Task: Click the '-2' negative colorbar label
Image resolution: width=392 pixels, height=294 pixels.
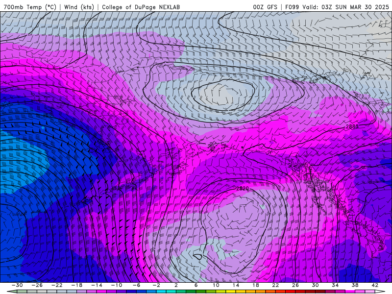Action: click(156, 285)
